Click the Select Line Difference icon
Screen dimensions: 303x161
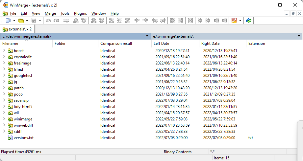(66, 20)
